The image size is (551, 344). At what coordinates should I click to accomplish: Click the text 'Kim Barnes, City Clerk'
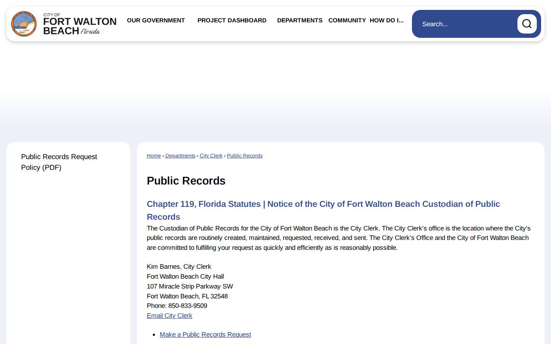[179, 267]
